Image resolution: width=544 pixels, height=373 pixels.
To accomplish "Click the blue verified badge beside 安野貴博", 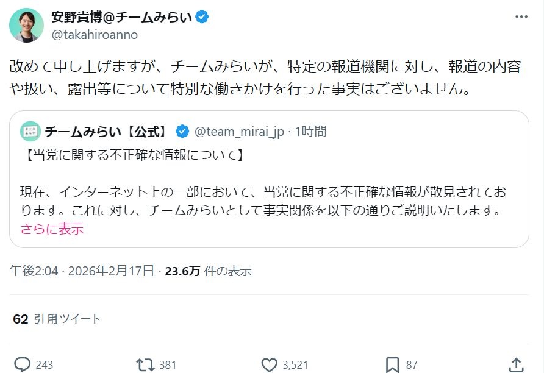I will 202,18.
